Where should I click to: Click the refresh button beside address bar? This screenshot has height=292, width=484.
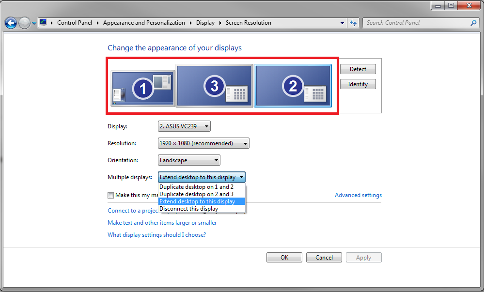(x=353, y=23)
